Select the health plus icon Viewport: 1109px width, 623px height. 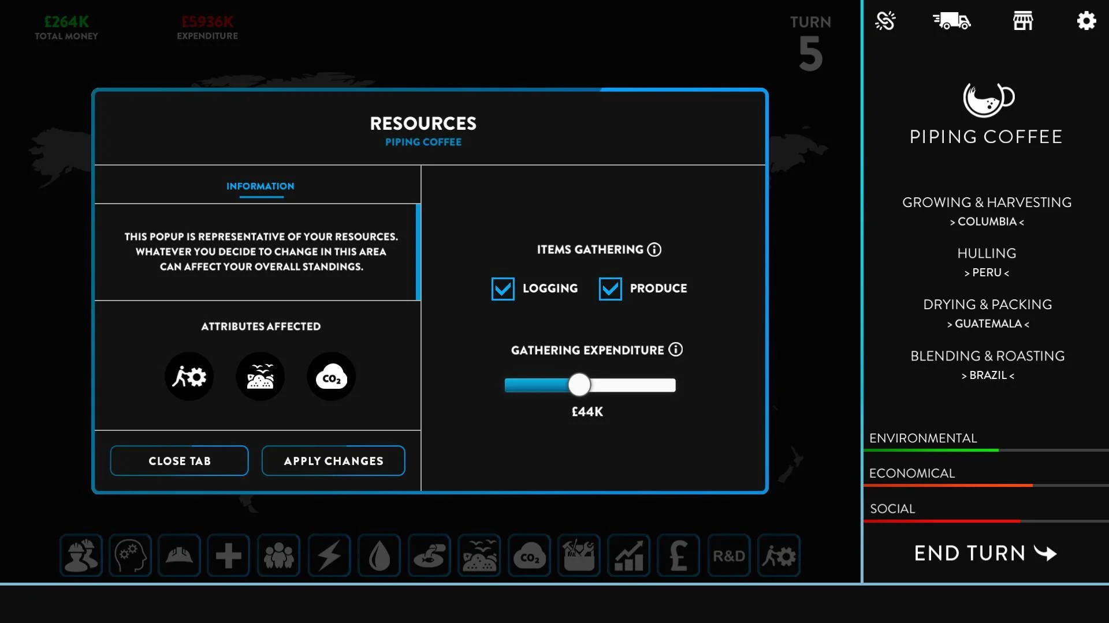229,556
